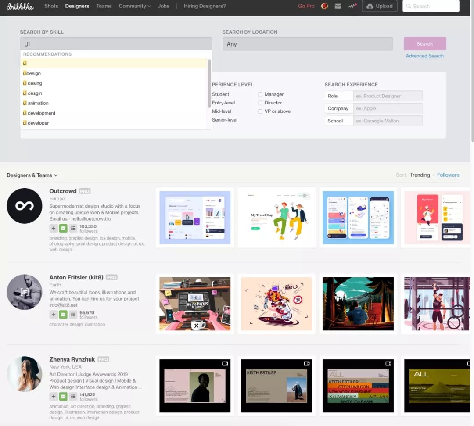Screen dimensions: 474x426
Task: Open the activity pulse icon
Action: (352, 6)
